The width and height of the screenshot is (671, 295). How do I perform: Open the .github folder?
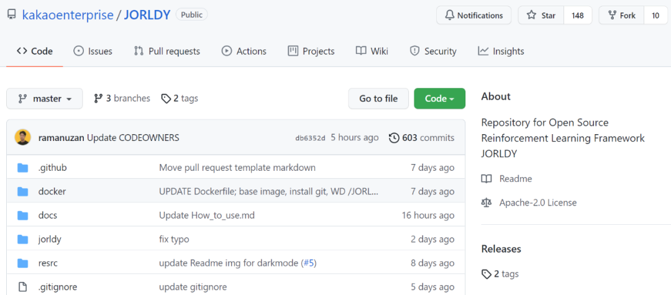(53, 168)
